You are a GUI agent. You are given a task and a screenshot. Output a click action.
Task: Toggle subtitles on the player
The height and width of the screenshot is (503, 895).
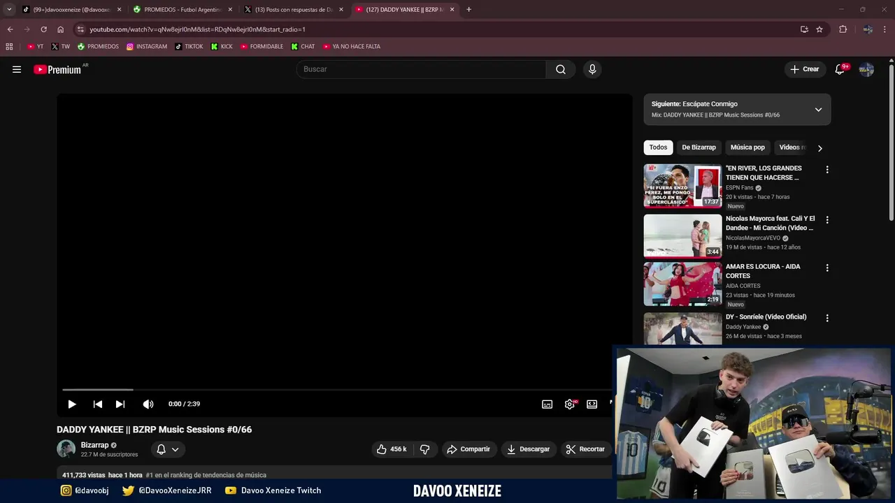(547, 404)
